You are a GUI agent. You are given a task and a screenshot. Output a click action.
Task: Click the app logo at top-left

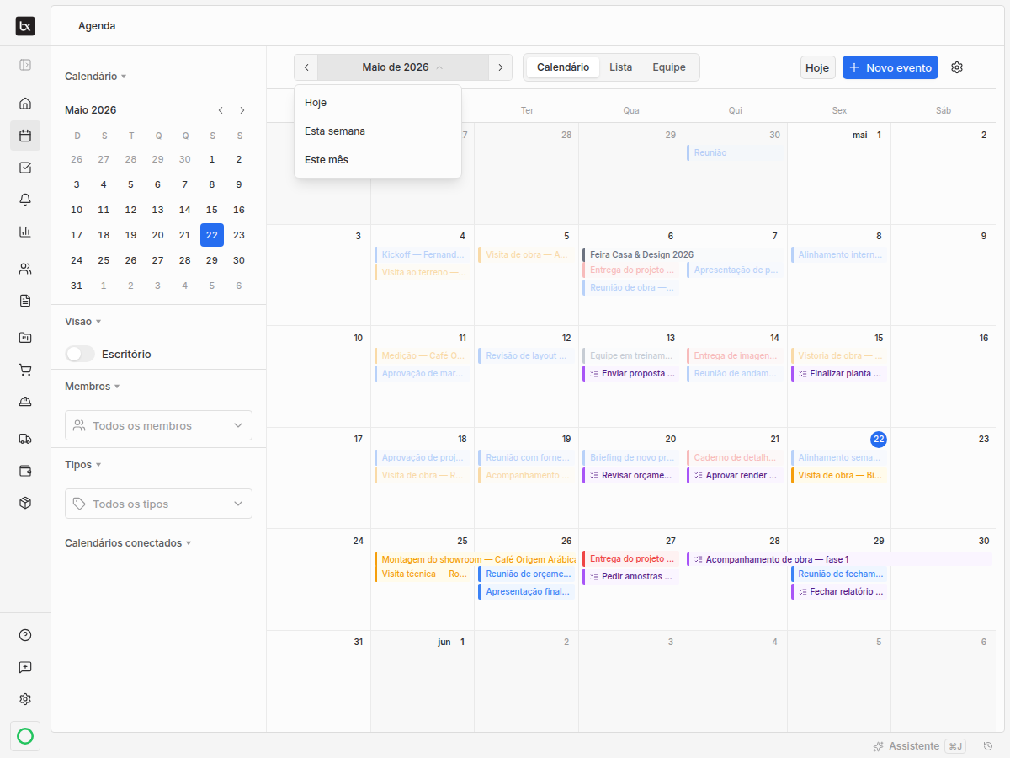pos(25,27)
